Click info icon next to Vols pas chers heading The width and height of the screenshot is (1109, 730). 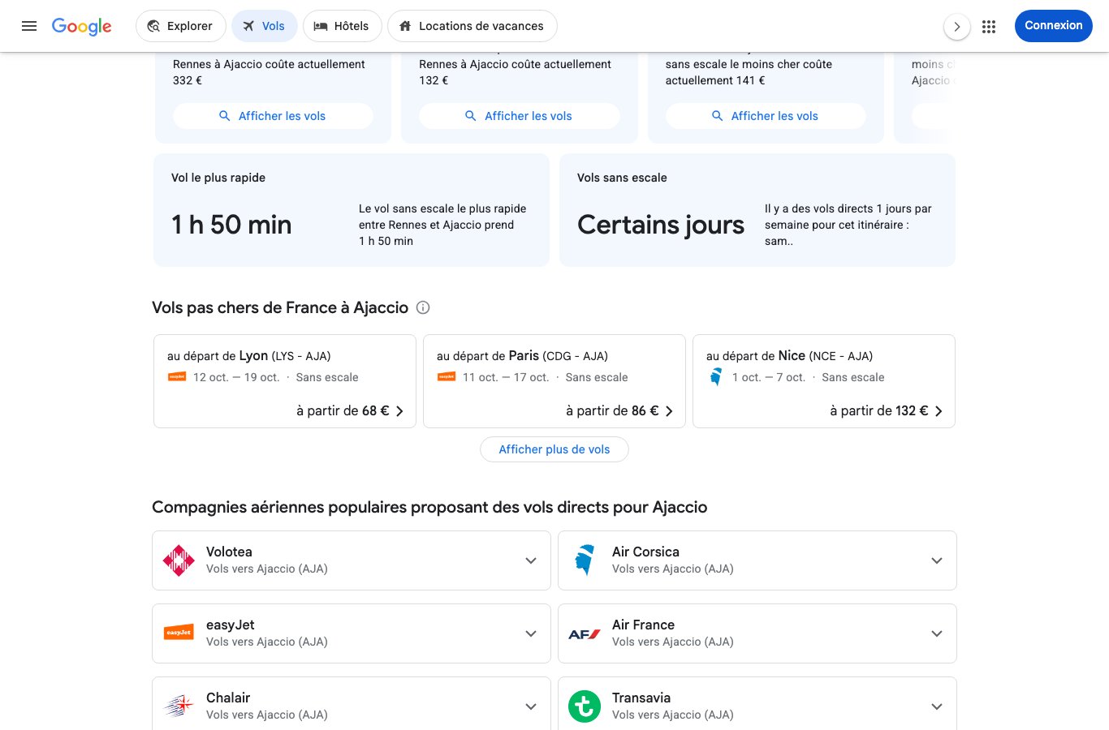[423, 307]
